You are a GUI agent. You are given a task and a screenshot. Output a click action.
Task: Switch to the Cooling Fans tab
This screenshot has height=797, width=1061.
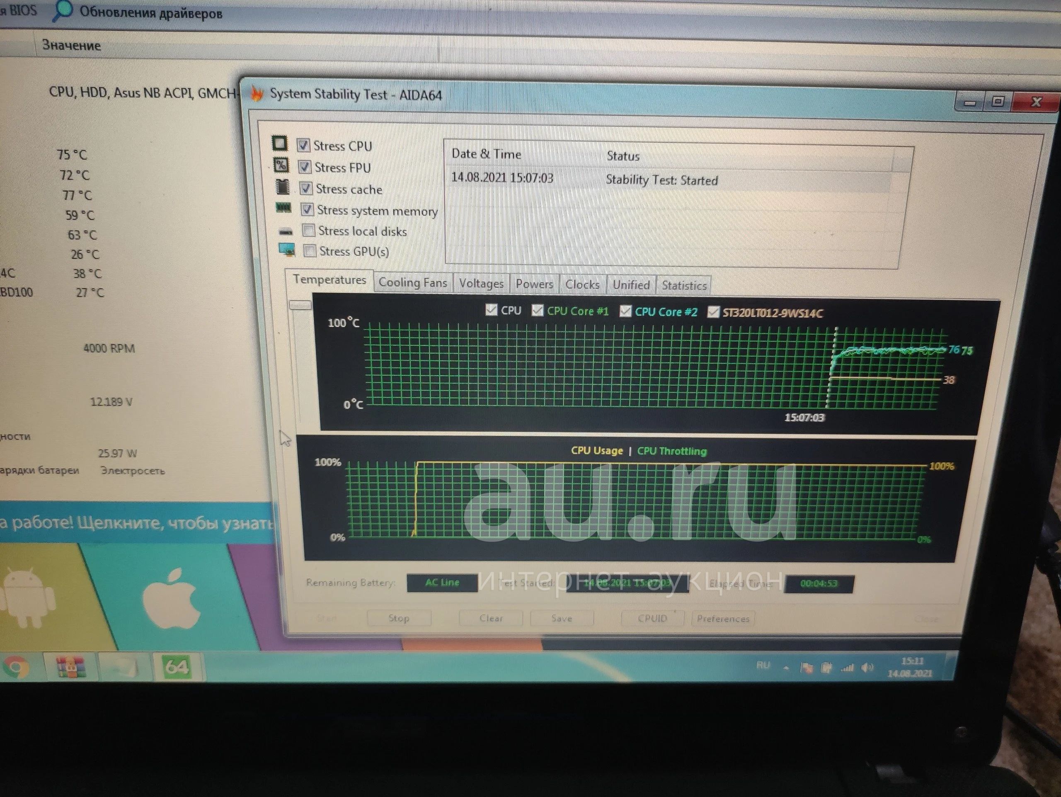pyautogui.click(x=412, y=283)
